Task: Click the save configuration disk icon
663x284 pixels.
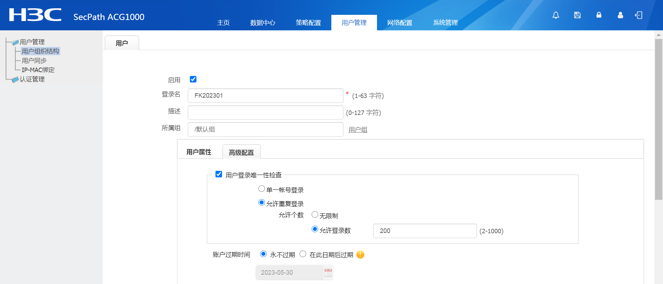Action: [x=577, y=15]
